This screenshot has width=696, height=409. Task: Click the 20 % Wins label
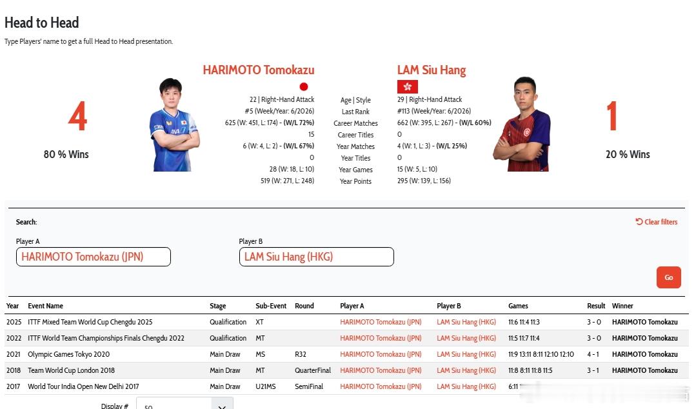628,154
